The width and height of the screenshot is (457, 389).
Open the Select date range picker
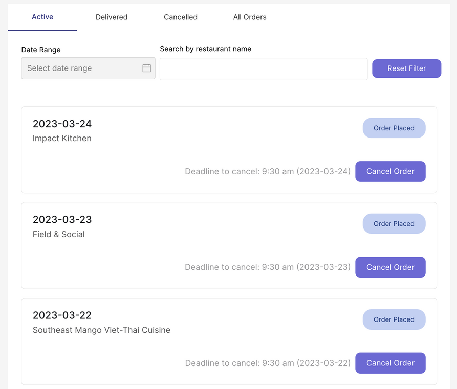pos(82,68)
